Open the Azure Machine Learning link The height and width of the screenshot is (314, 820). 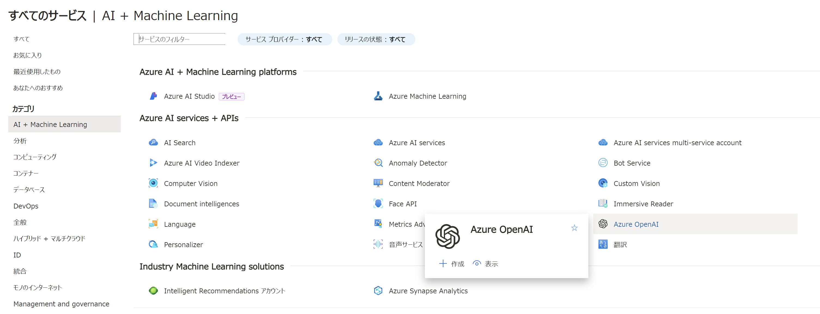tap(427, 96)
